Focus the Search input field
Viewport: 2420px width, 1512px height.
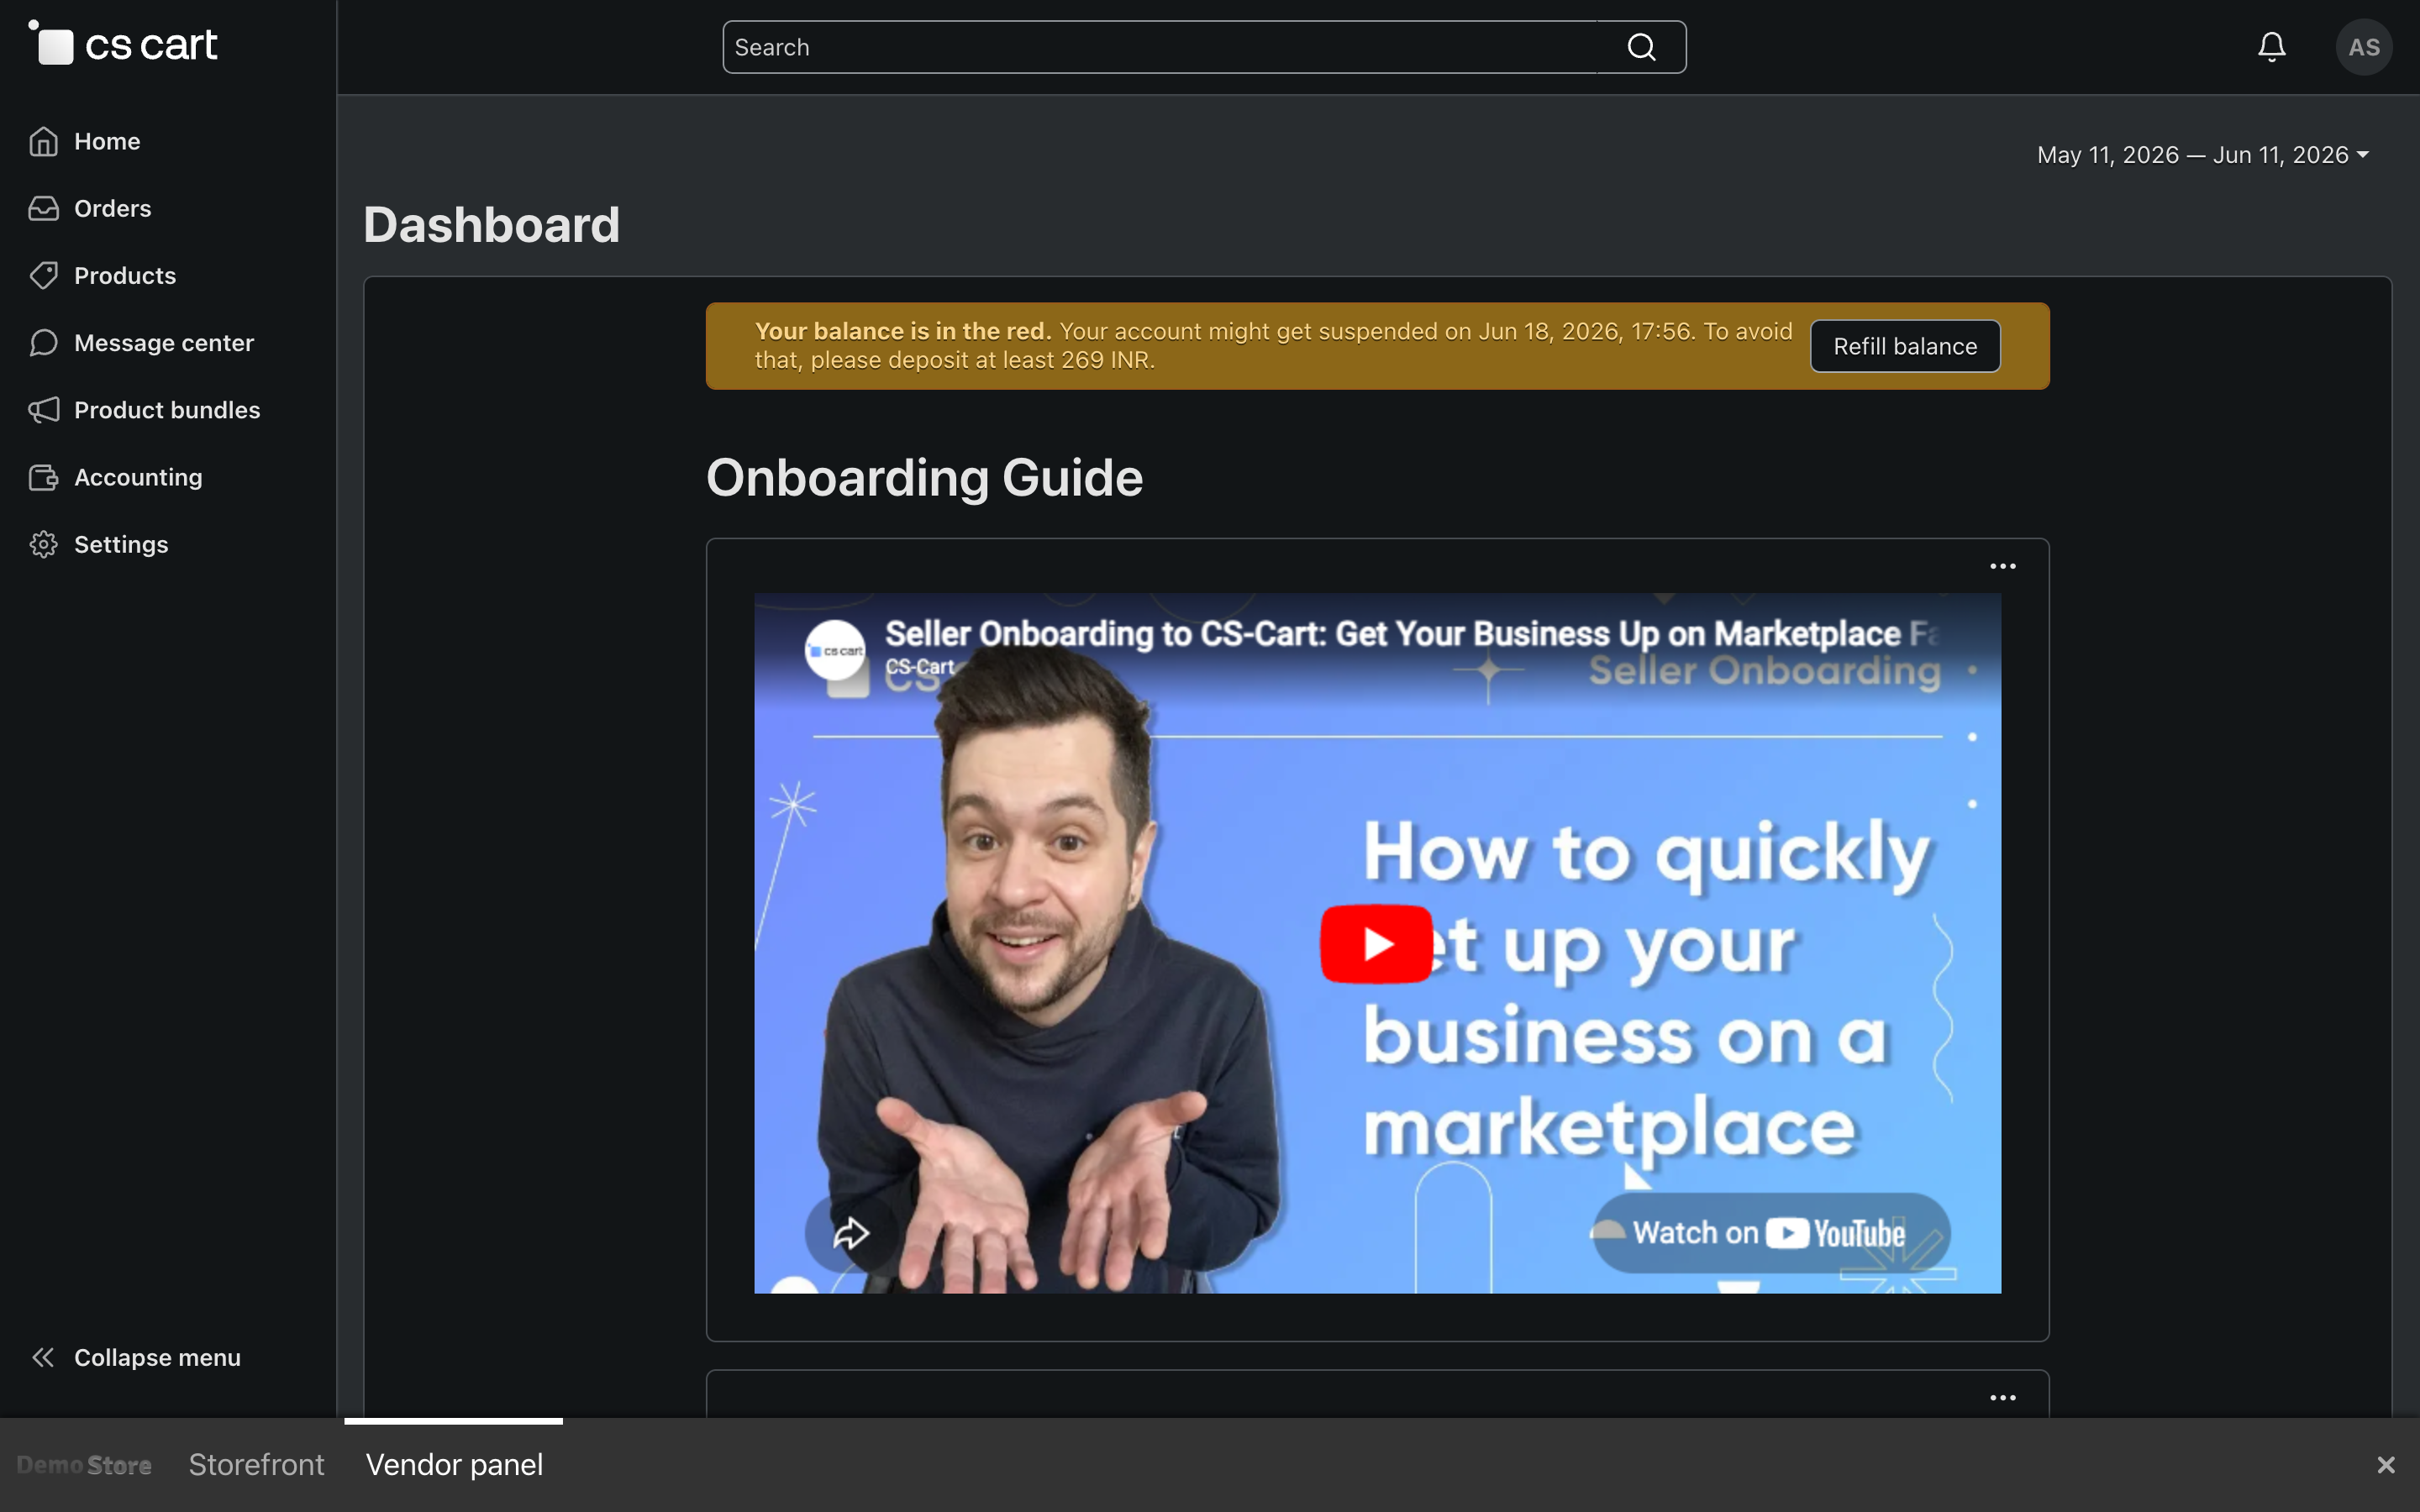point(1160,47)
